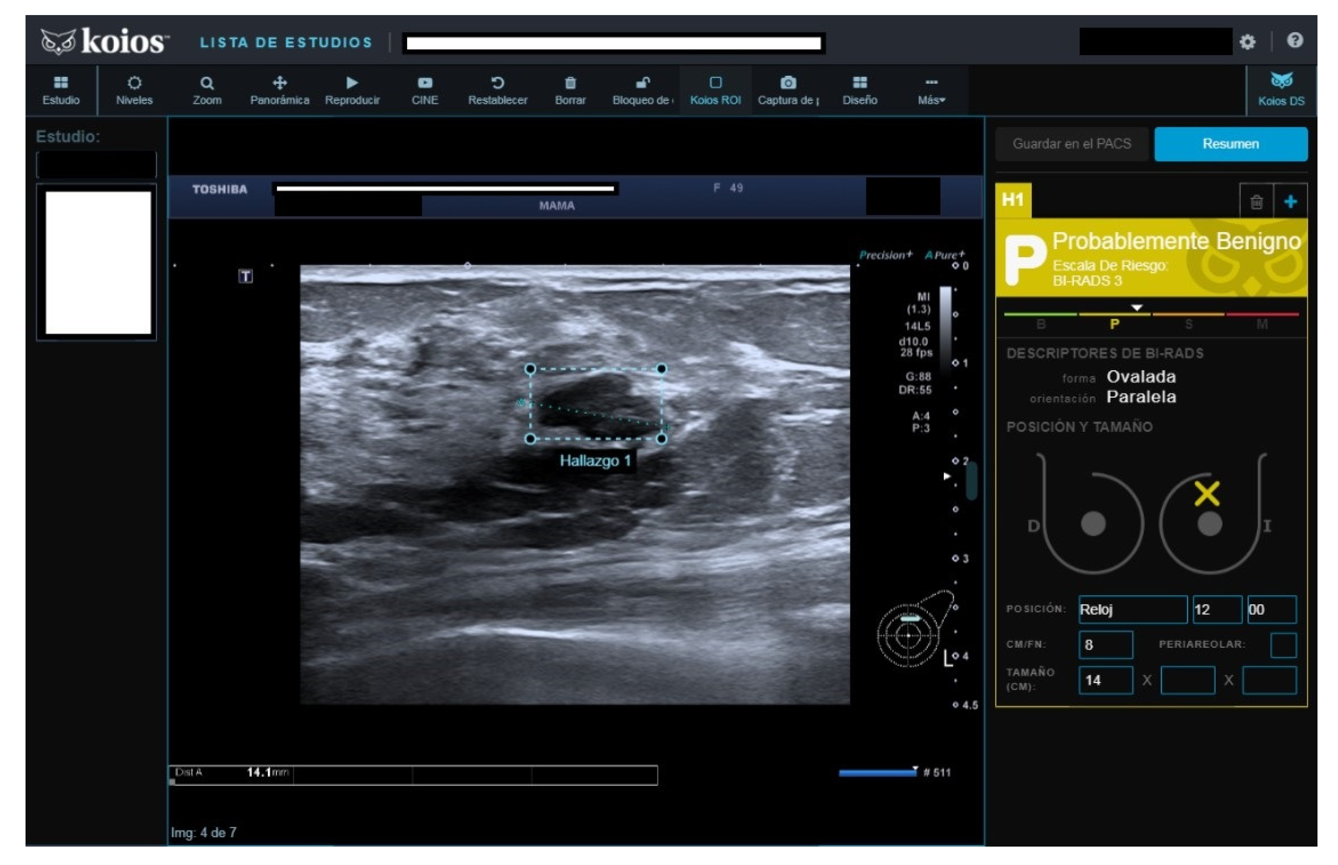Image resolution: width=1338 pixels, height=865 pixels.
Task: Select the H1 finding tab
Action: 1013,200
